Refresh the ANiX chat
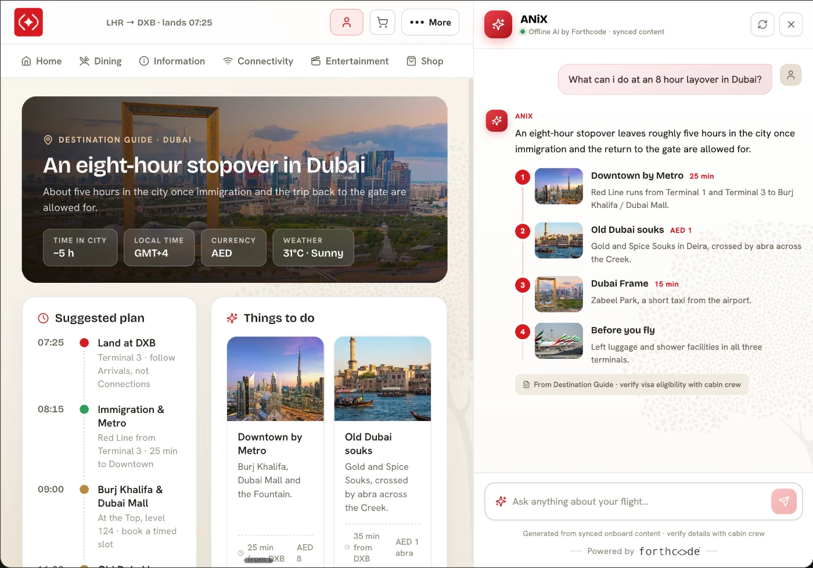The width and height of the screenshot is (813, 568). 762,24
